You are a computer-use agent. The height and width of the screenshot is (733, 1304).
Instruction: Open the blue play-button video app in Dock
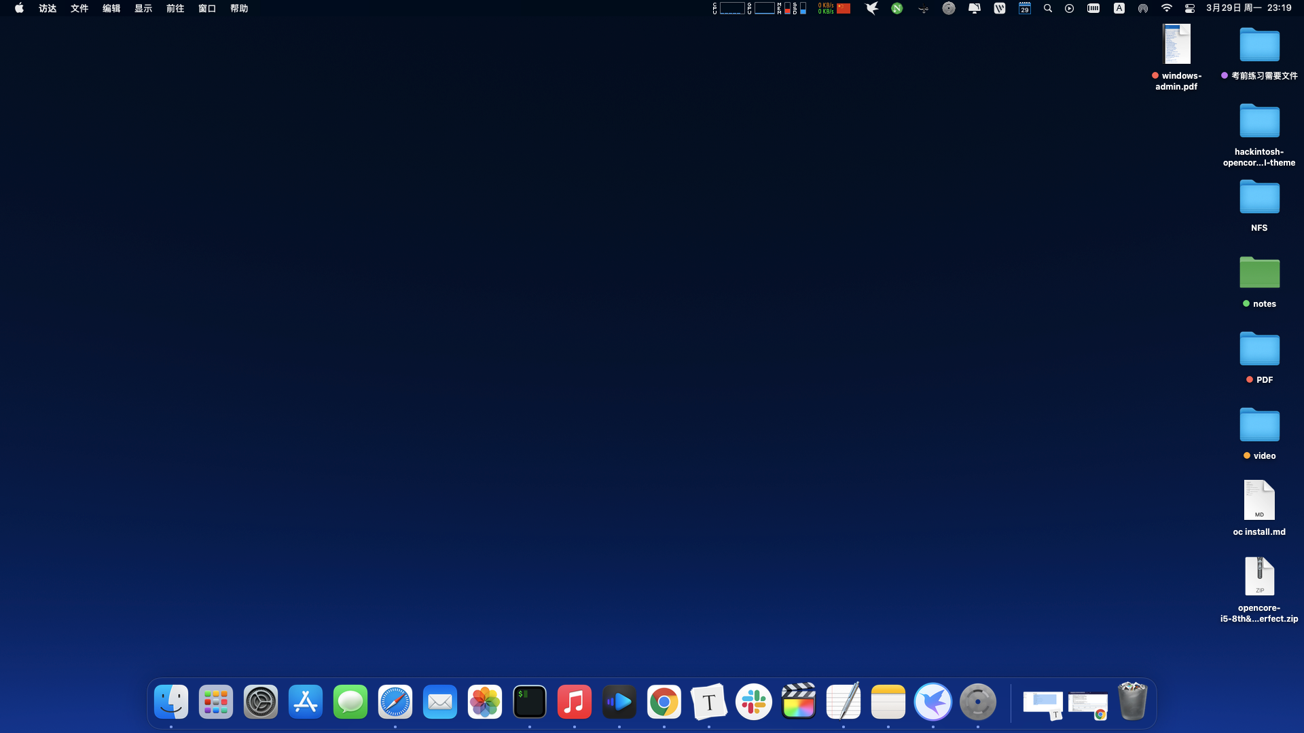click(x=619, y=702)
